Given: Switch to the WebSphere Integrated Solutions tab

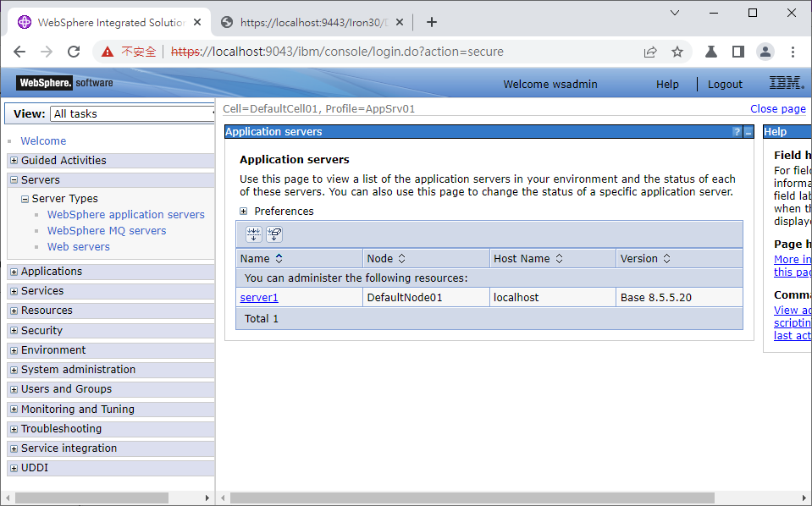Looking at the screenshot, I should pos(109,22).
